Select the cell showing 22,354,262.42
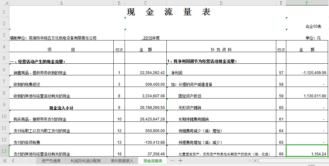The width and height of the screenshot is (329, 166). click(x=146, y=73)
